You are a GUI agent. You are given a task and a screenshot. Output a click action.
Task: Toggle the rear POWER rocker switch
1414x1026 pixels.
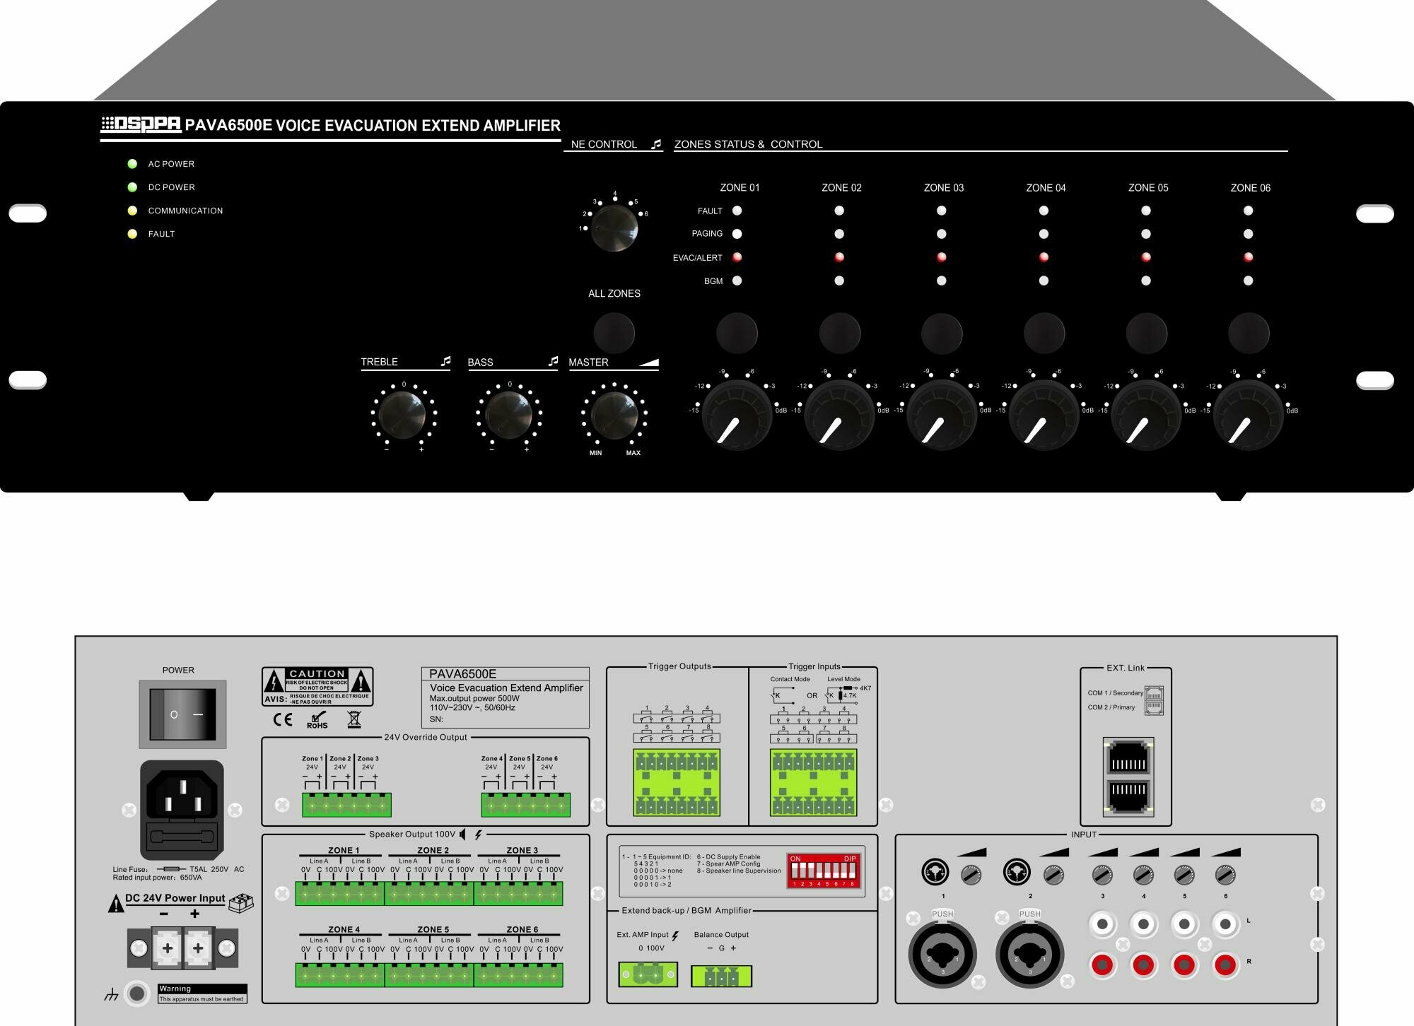pyautogui.click(x=182, y=714)
